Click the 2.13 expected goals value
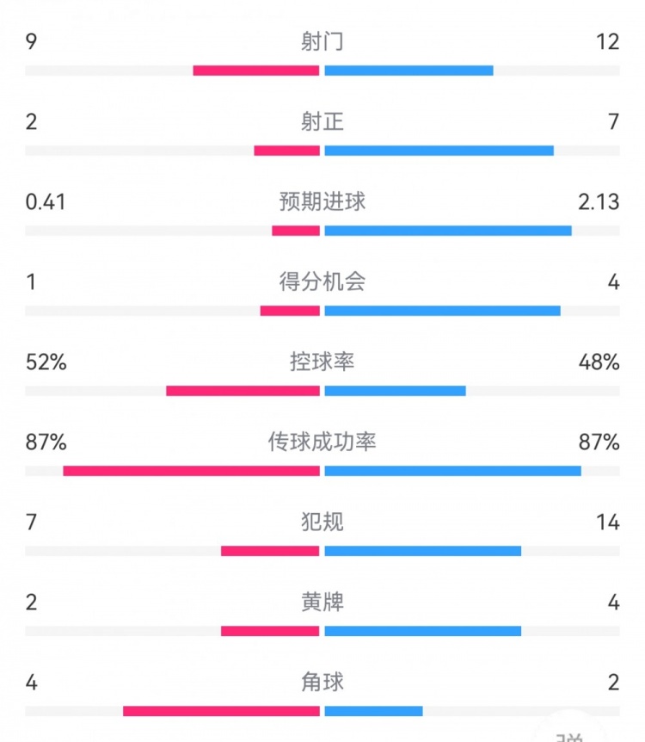The width and height of the screenshot is (645, 742). tap(599, 201)
